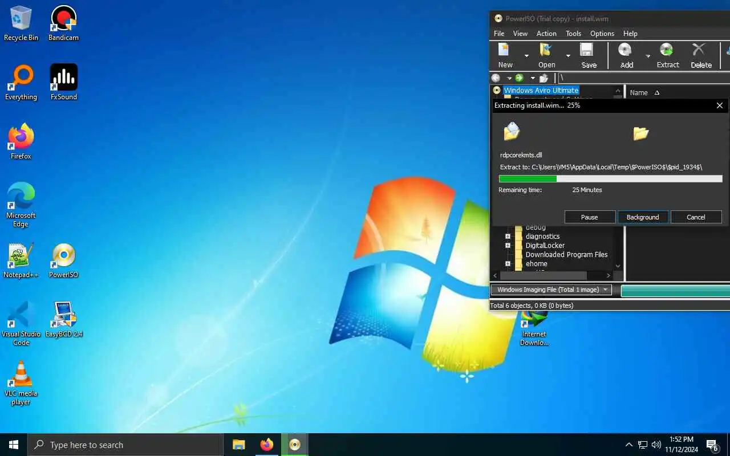Cancel the extraction

point(696,217)
